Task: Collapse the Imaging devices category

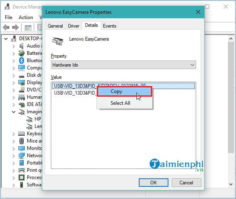Action: click(x=13, y=112)
